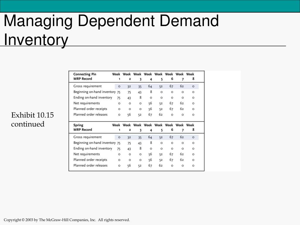Click "Ending on-hand inventory" label in Connecting Pin table
This screenshot has width=300, height=225.
(x=93, y=97)
